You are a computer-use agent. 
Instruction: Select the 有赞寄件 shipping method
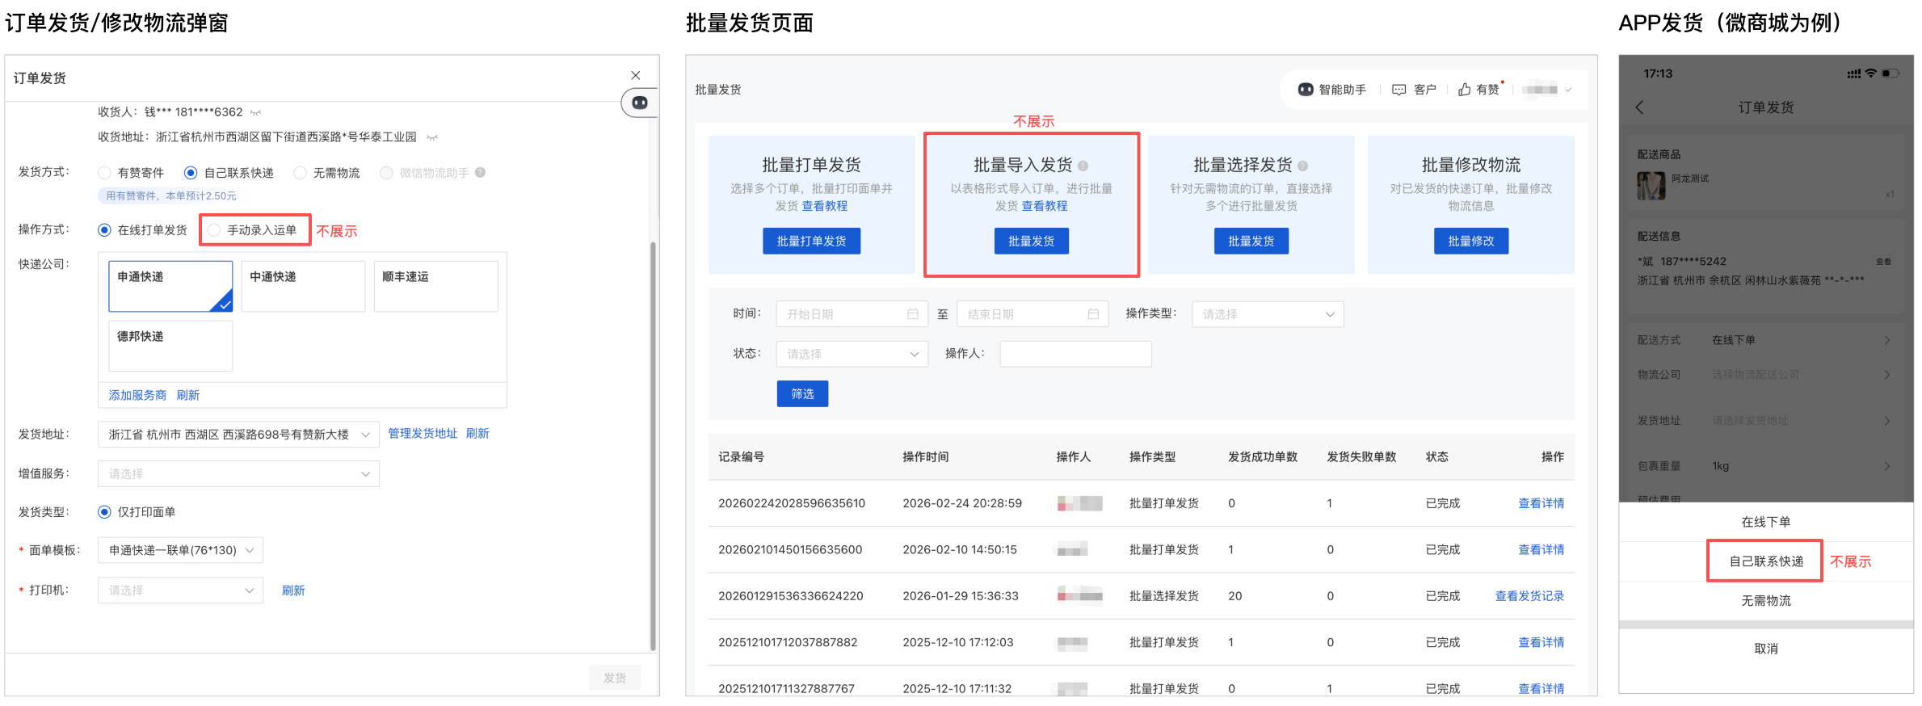[105, 173]
